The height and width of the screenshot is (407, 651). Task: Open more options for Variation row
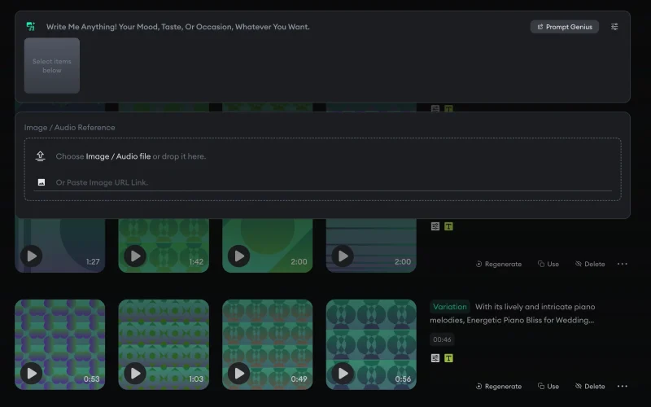[622, 386]
